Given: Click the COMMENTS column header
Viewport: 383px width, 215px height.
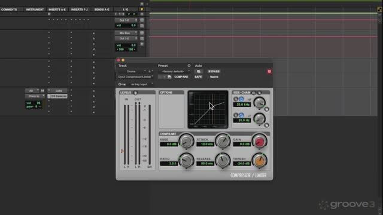Looking at the screenshot, I should click(x=9, y=10).
